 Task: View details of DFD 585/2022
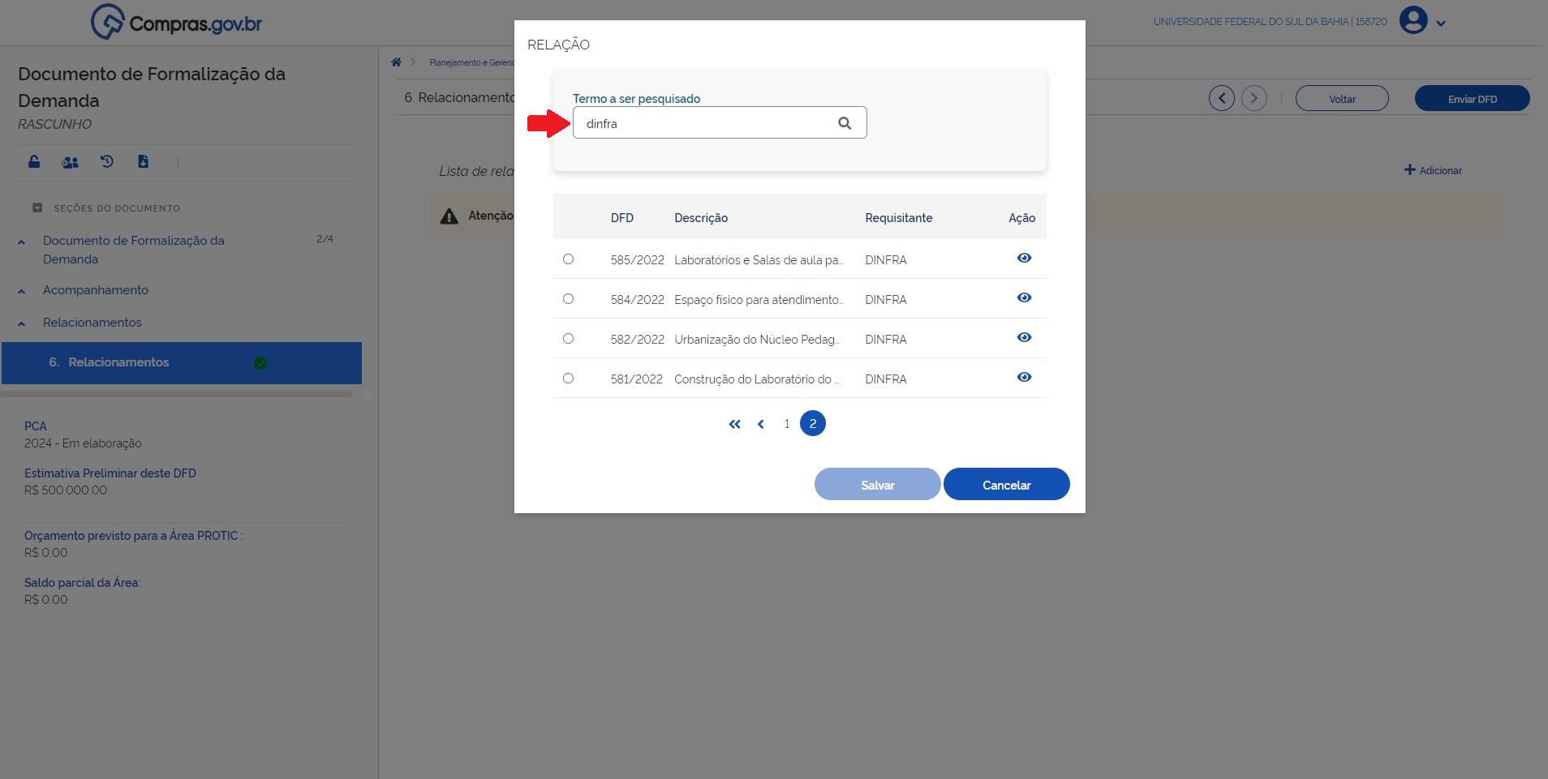pos(1024,258)
